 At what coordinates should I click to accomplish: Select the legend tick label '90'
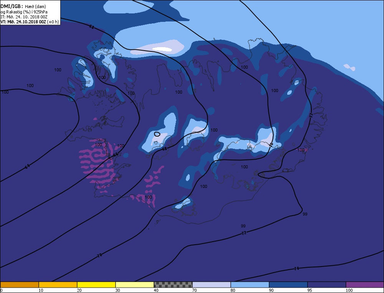271,290
